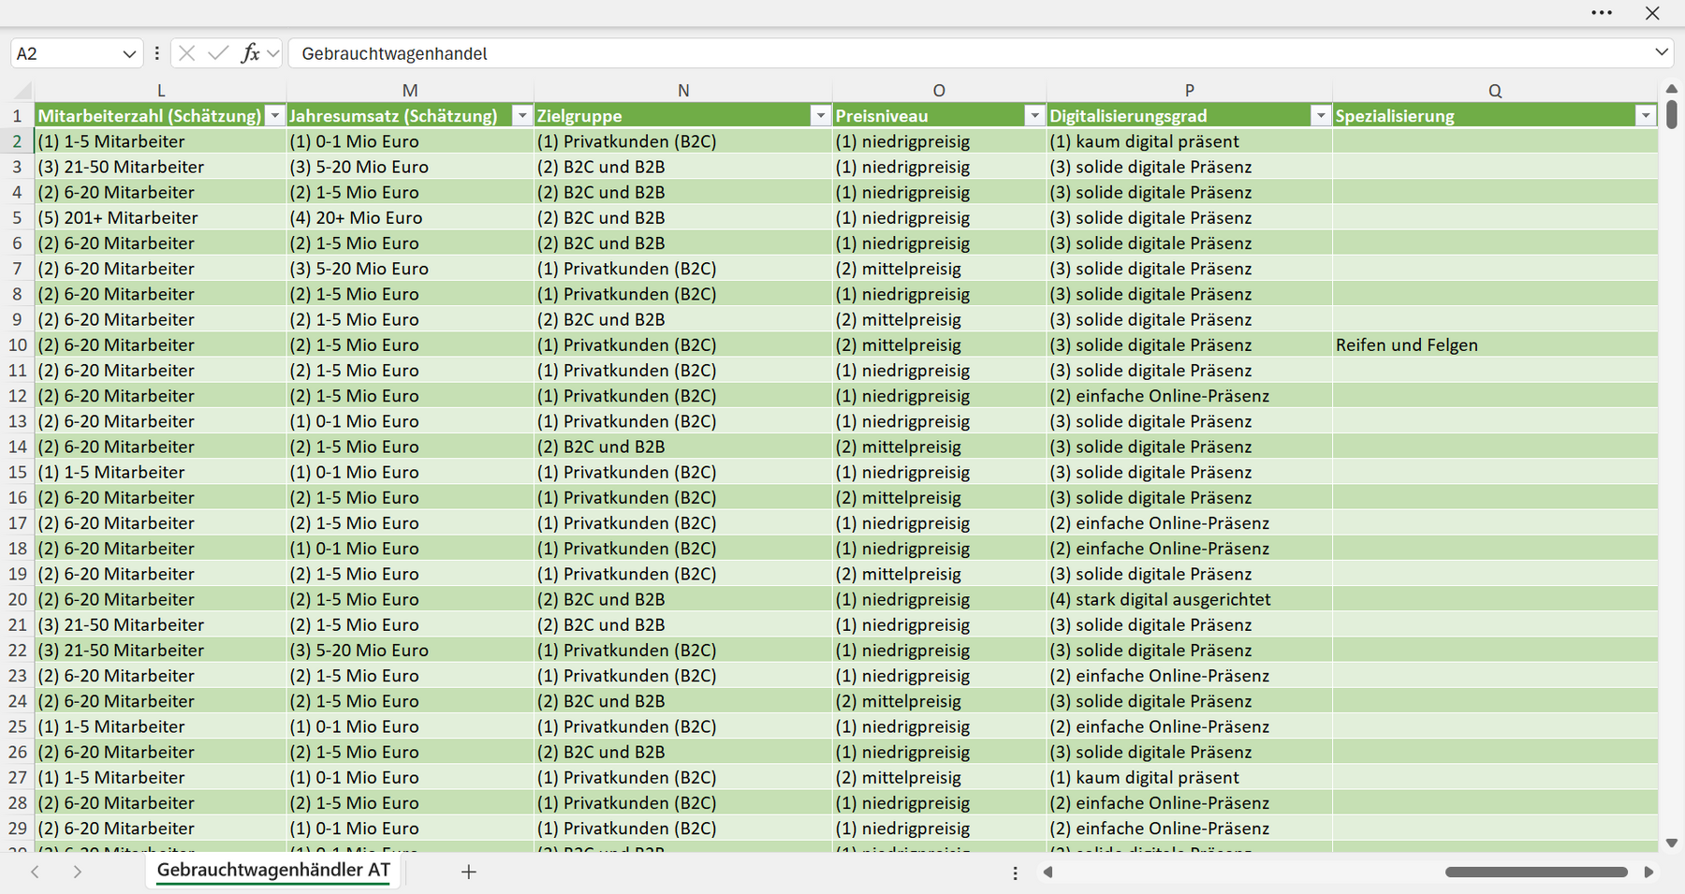Viewport: 1685px width, 894px height.
Task: Select column L header
Action: (x=161, y=91)
